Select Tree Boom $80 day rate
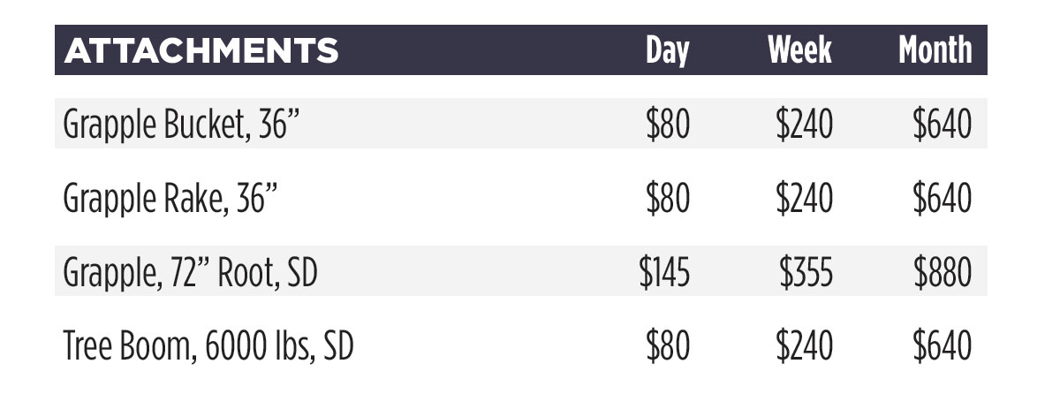The height and width of the screenshot is (394, 1060). click(x=668, y=346)
